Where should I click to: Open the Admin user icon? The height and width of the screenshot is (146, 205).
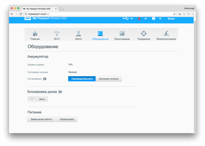[x=78, y=35]
